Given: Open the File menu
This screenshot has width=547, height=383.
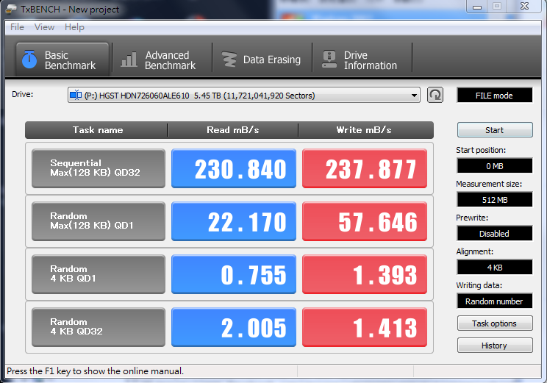Looking at the screenshot, I should click(17, 27).
